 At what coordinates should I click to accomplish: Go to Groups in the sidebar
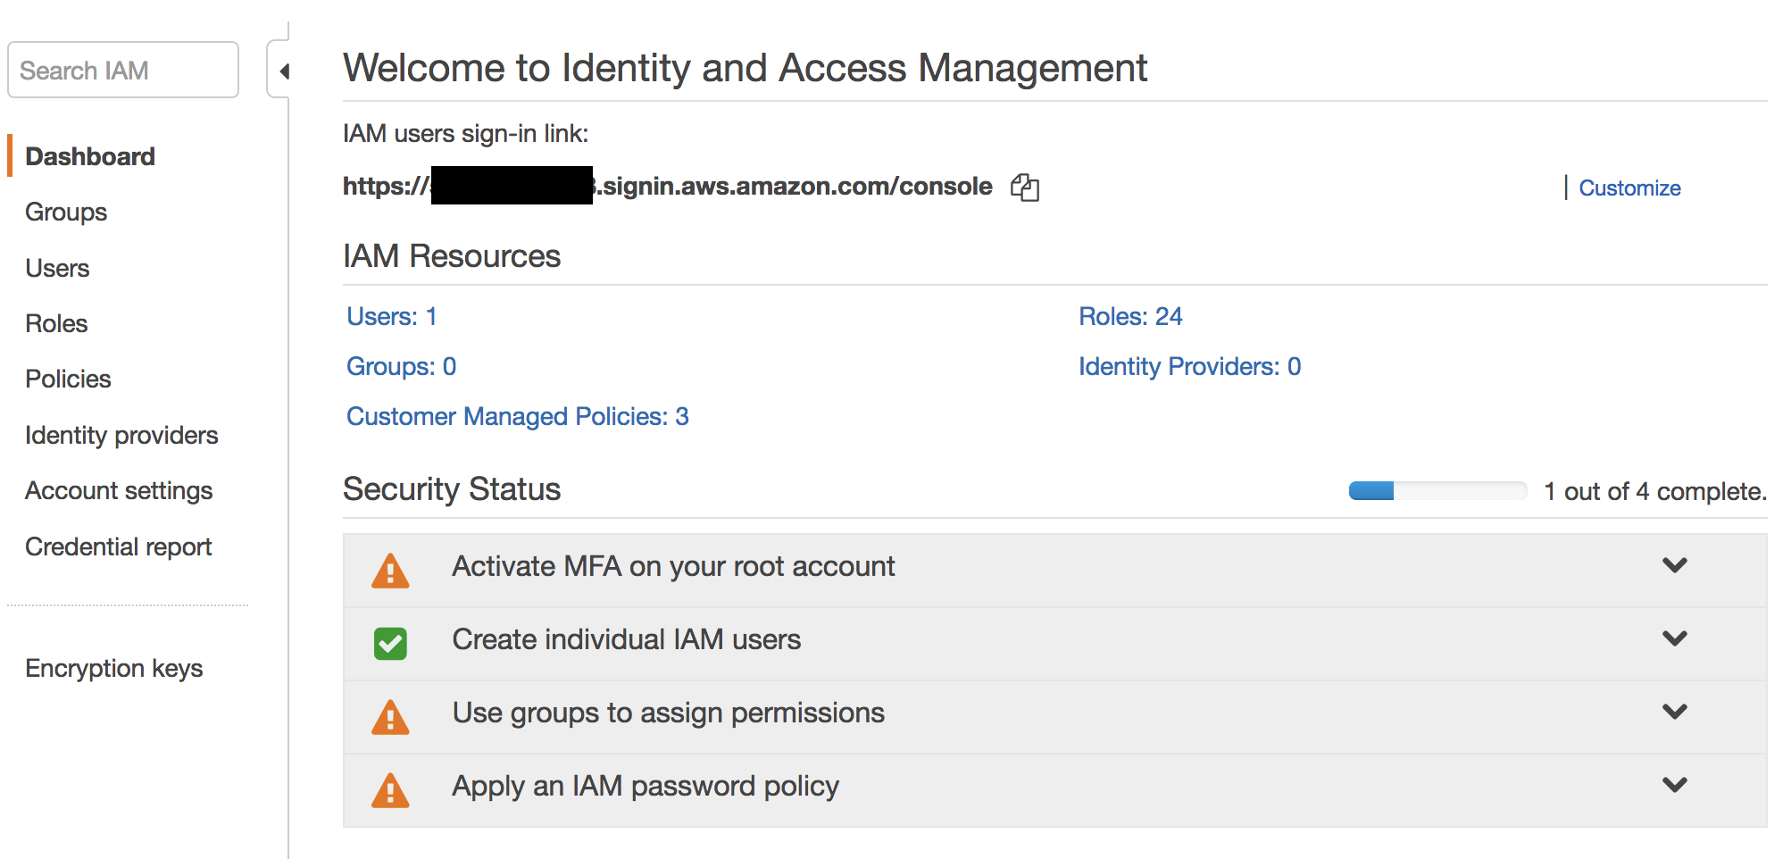[x=66, y=213]
